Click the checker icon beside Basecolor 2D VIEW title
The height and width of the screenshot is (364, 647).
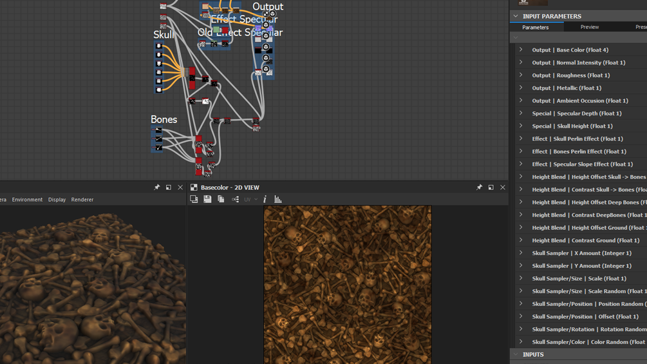[194, 187]
